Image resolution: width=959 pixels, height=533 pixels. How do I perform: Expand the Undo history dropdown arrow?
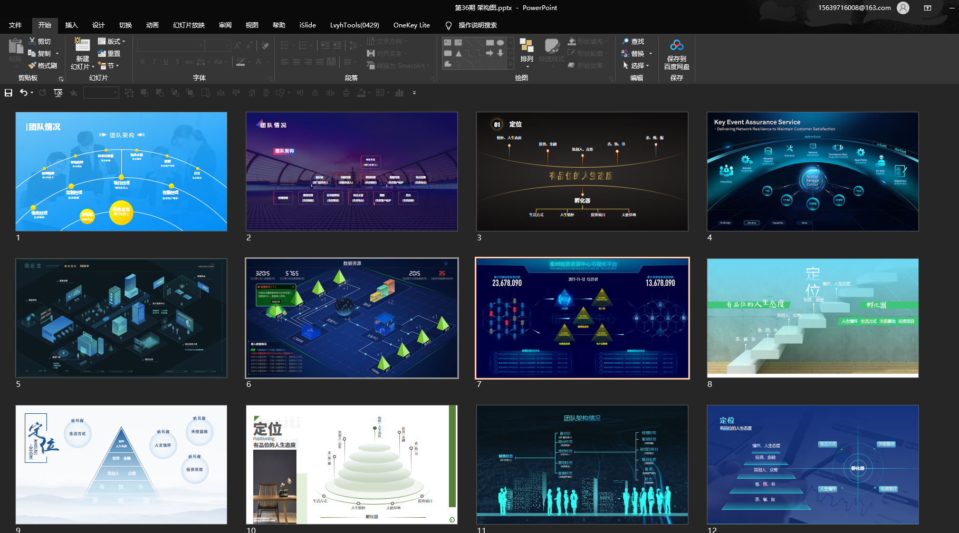32,93
